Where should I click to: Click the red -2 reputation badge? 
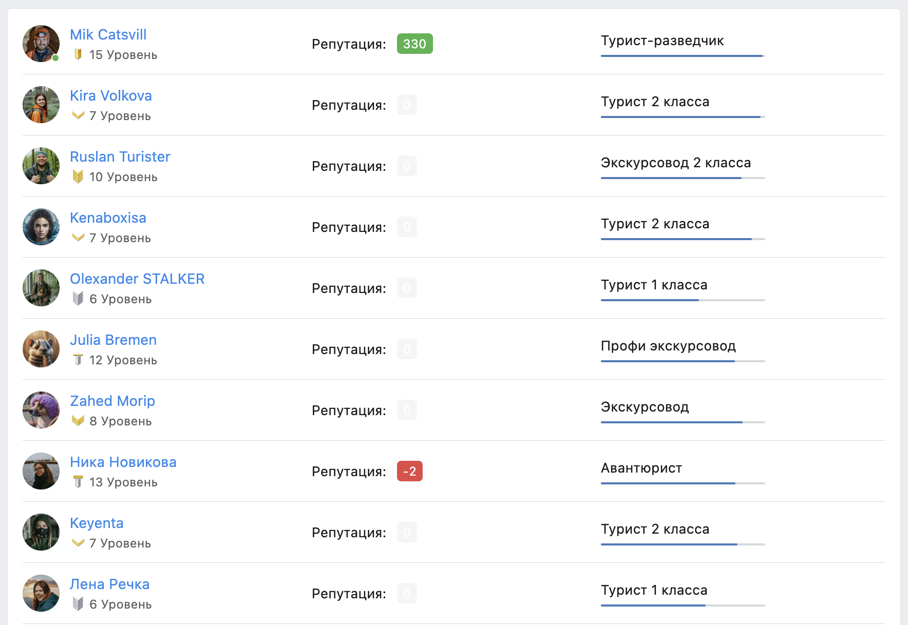410,471
